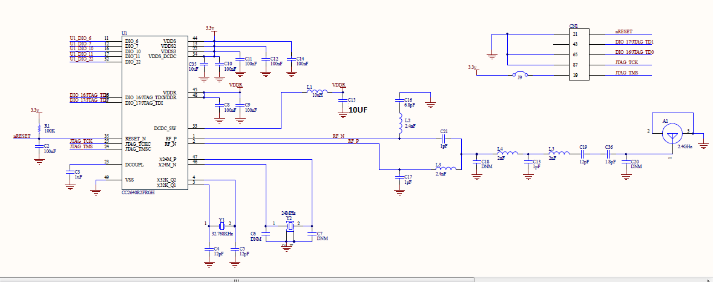The width and height of the screenshot is (713, 282).
Task: Select capacitor C21 symbol
Action: pos(444,139)
